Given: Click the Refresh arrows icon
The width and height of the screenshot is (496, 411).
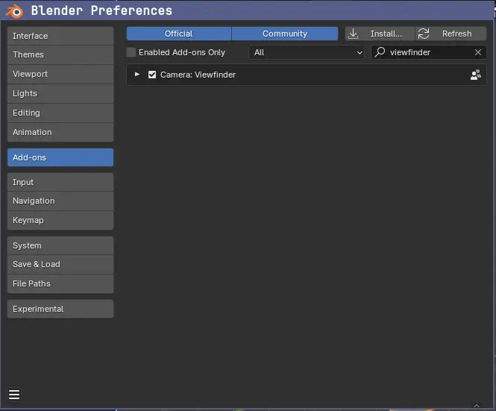Looking at the screenshot, I should [424, 34].
